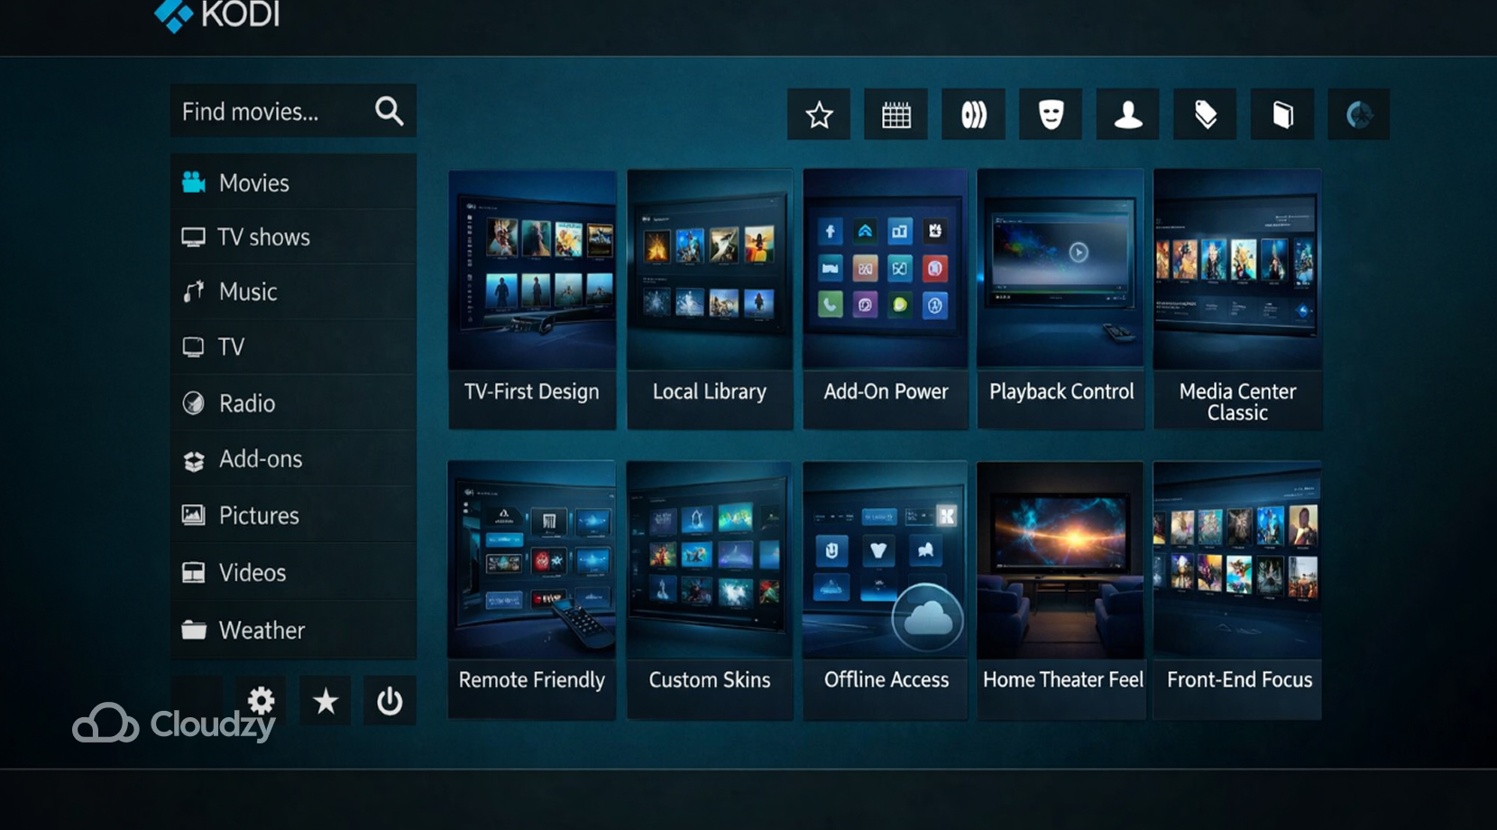Expand the Add-ons category
The width and height of the screenshot is (1497, 830).
coord(260,459)
